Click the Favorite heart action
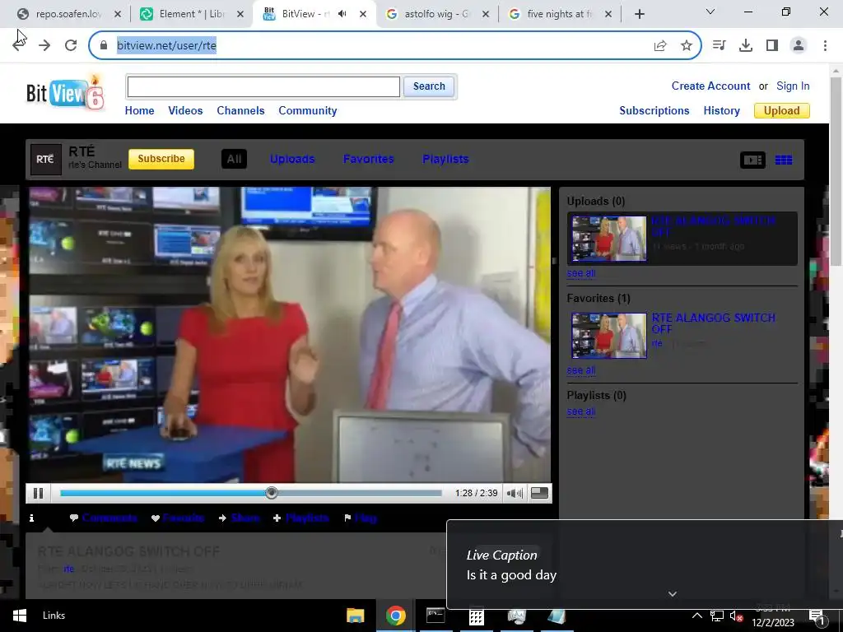 [178, 518]
